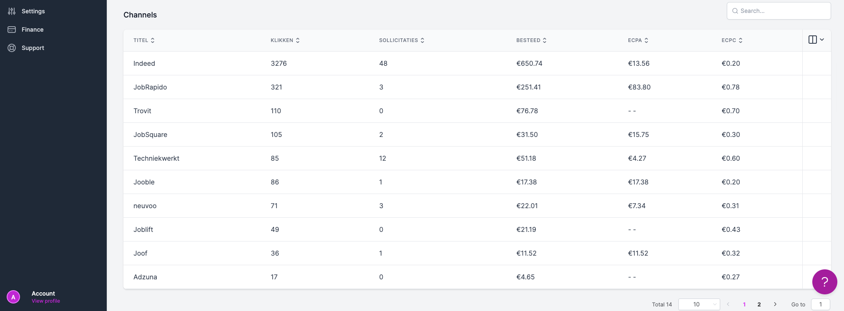Open the View profile link
844x311 pixels.
46,301
